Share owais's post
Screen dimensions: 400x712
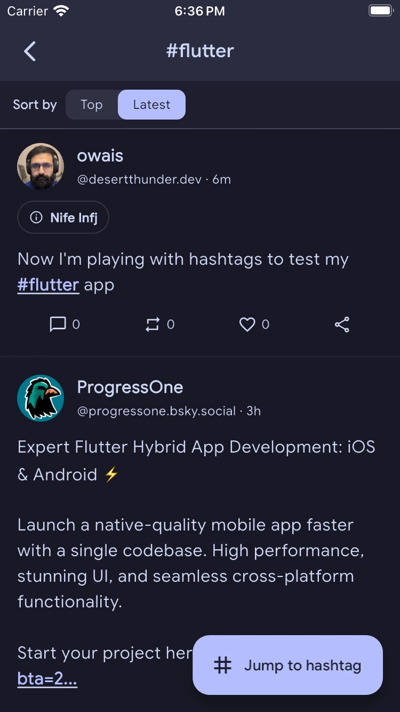[342, 324]
